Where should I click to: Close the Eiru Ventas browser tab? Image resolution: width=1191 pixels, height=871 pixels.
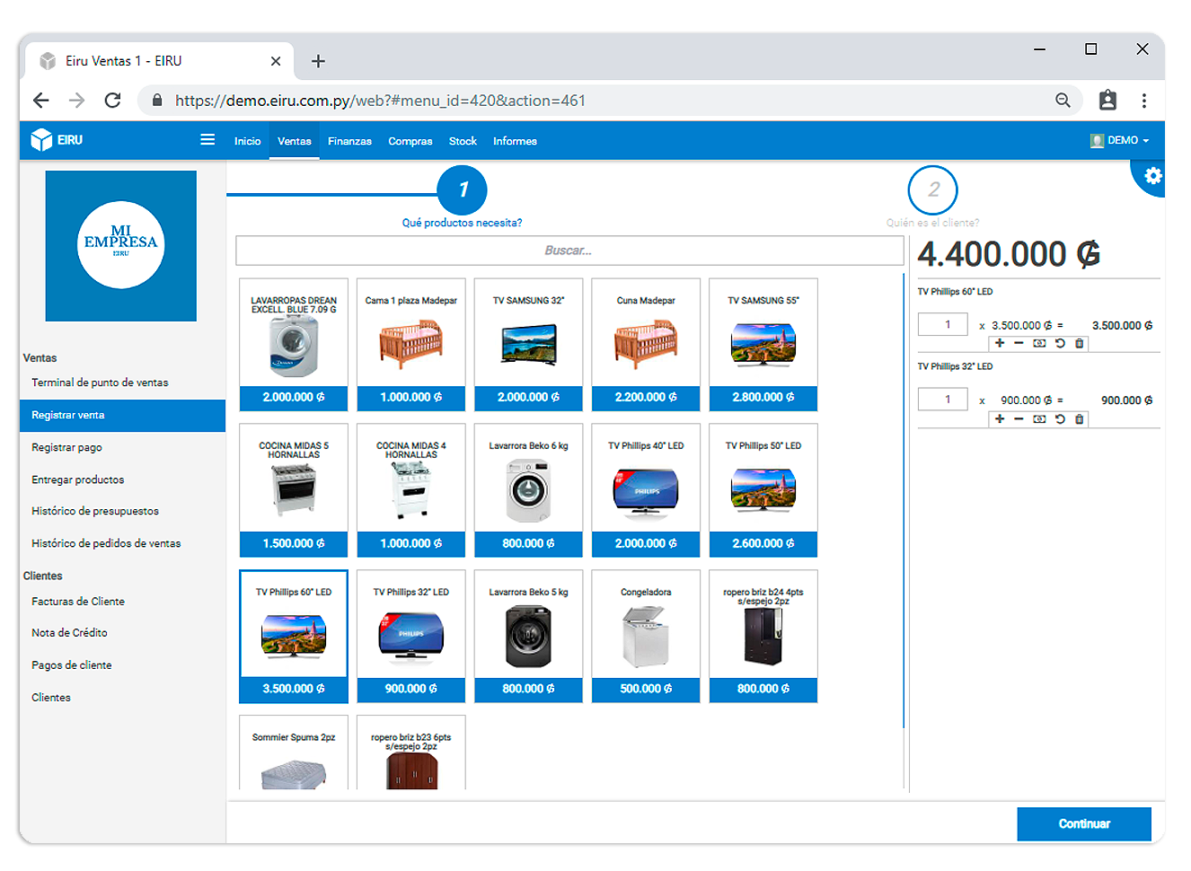[276, 61]
